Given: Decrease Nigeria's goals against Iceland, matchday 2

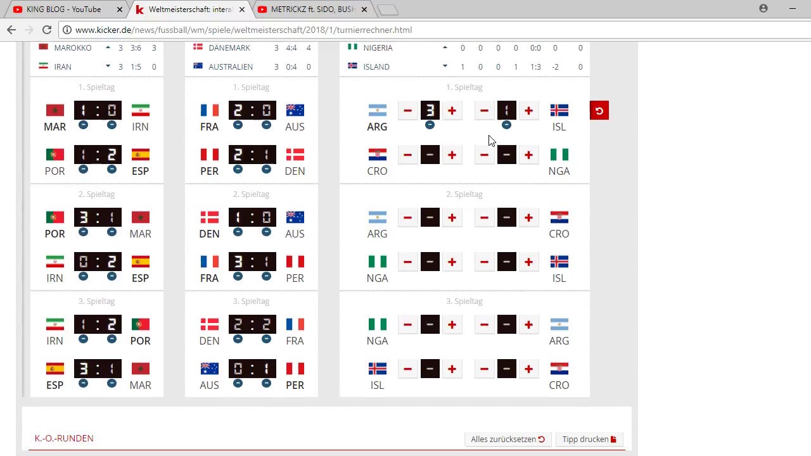Looking at the screenshot, I should pyautogui.click(x=407, y=262).
